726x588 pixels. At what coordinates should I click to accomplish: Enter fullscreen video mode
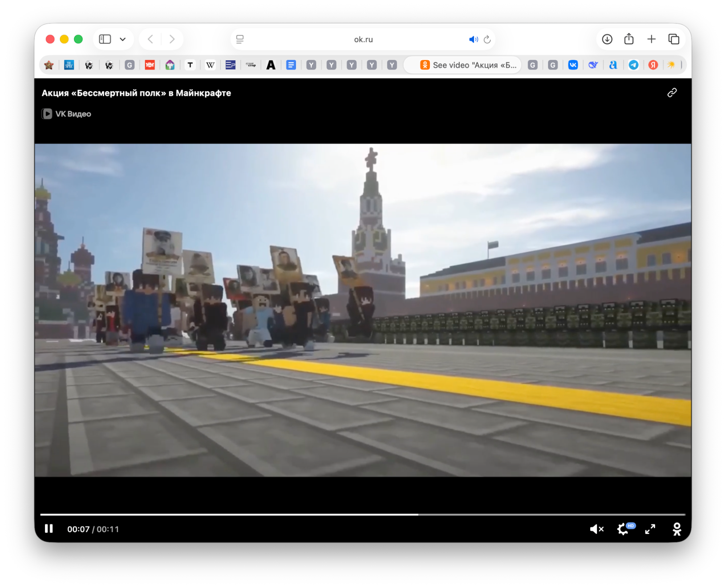coord(650,529)
